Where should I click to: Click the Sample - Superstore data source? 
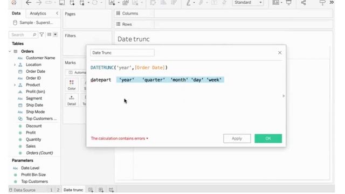click(x=33, y=23)
